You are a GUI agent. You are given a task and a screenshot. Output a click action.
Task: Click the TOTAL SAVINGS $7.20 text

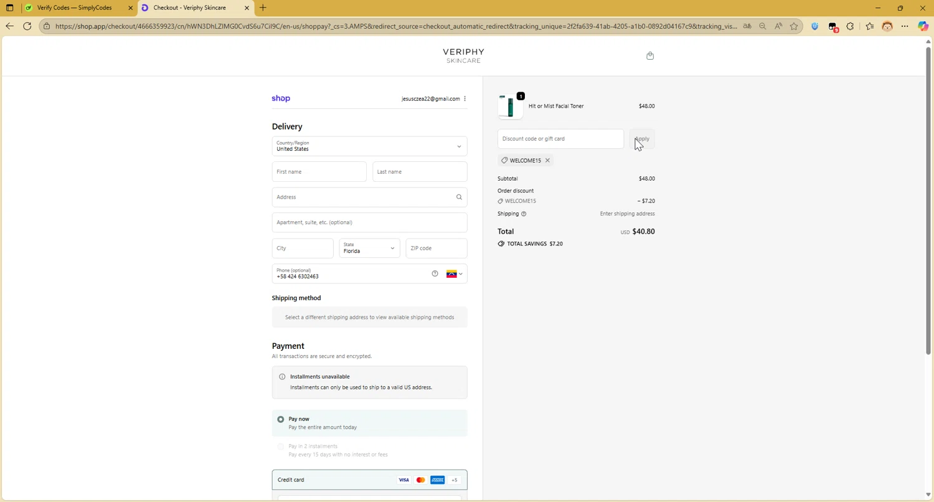(535, 244)
